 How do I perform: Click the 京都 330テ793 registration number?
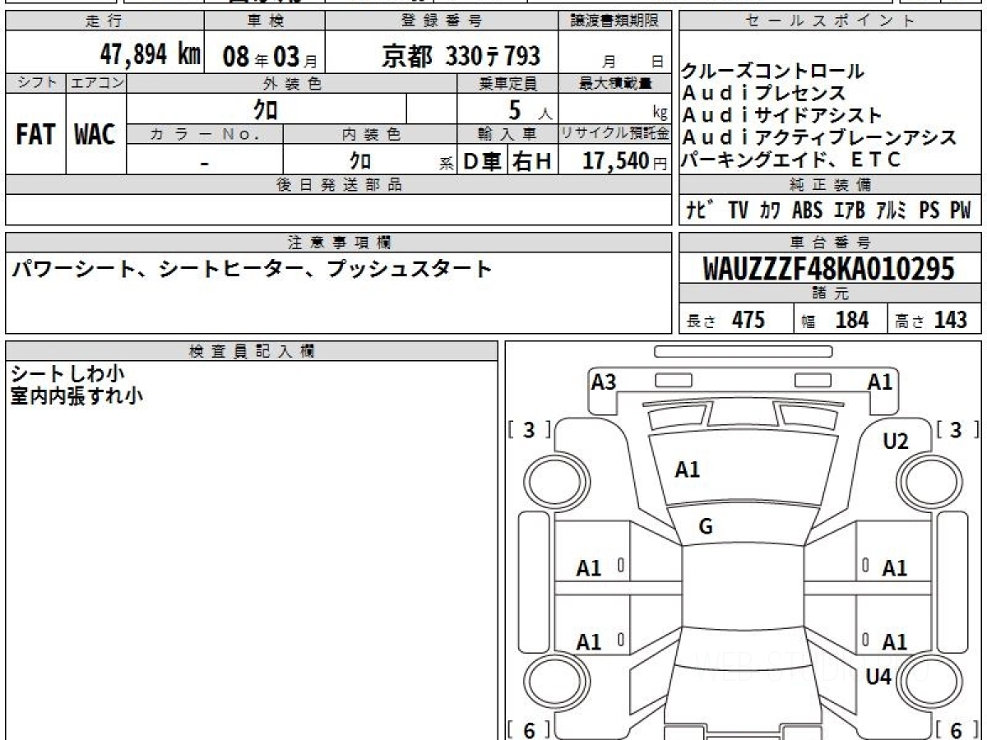(461, 56)
